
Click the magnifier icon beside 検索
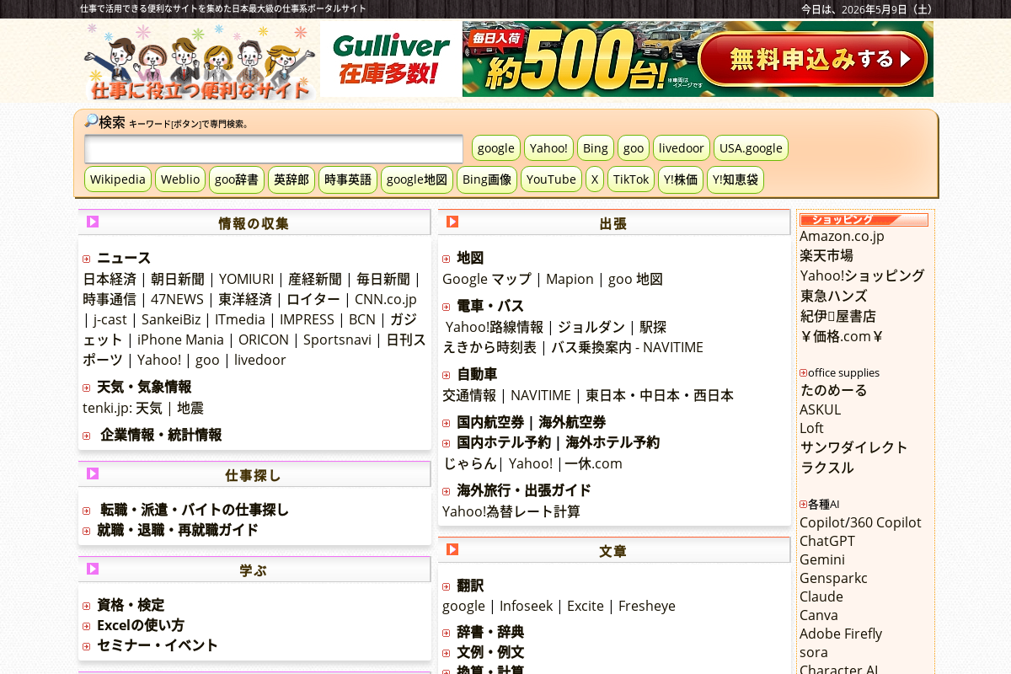[91, 121]
